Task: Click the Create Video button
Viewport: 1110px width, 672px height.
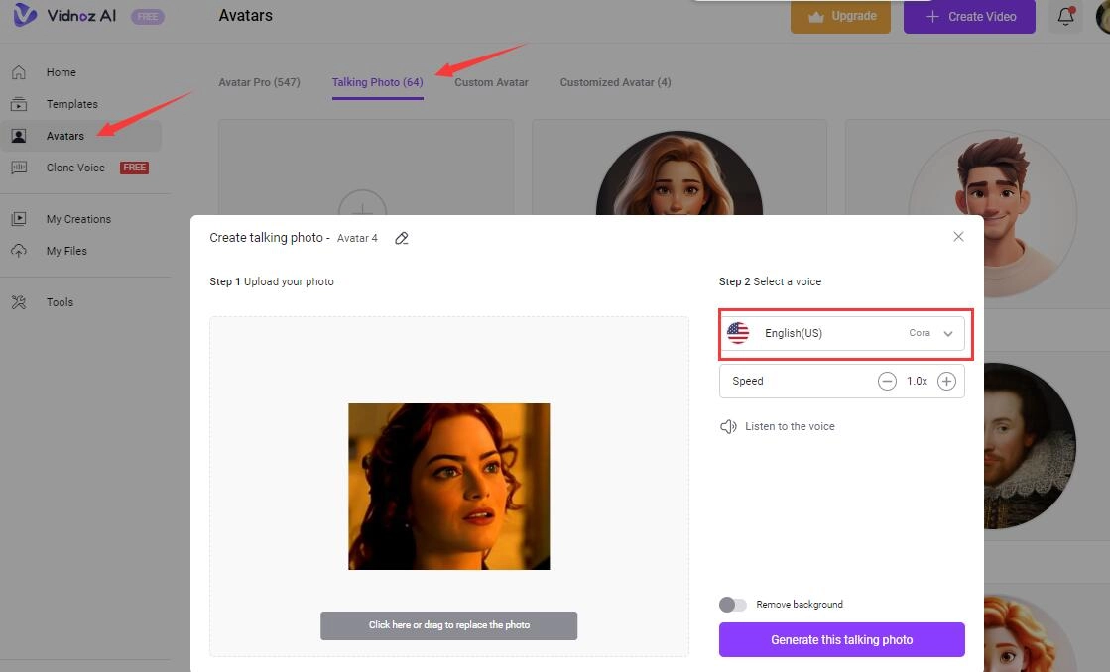Action: click(x=968, y=17)
